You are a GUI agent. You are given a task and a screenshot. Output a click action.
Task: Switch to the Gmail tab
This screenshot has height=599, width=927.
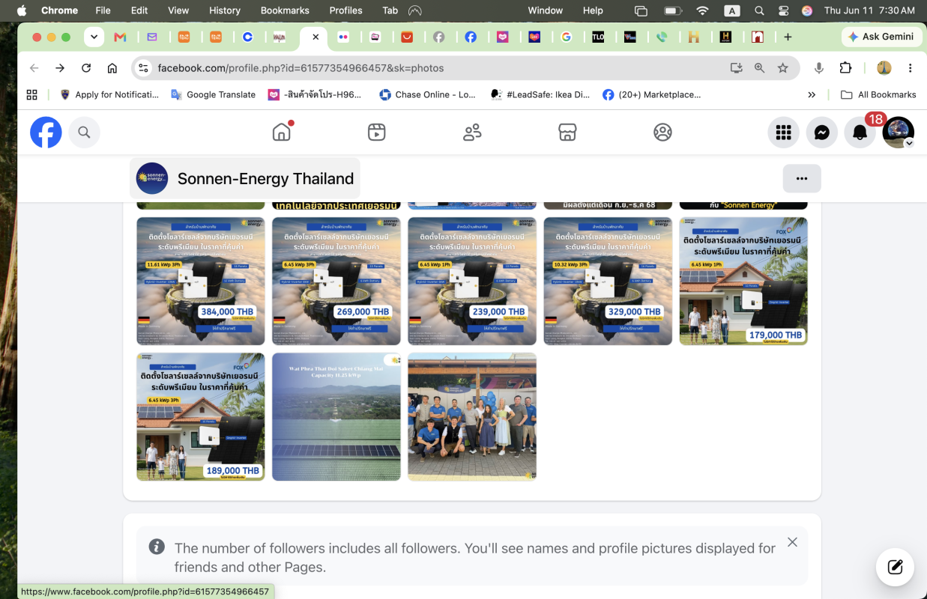pos(119,37)
